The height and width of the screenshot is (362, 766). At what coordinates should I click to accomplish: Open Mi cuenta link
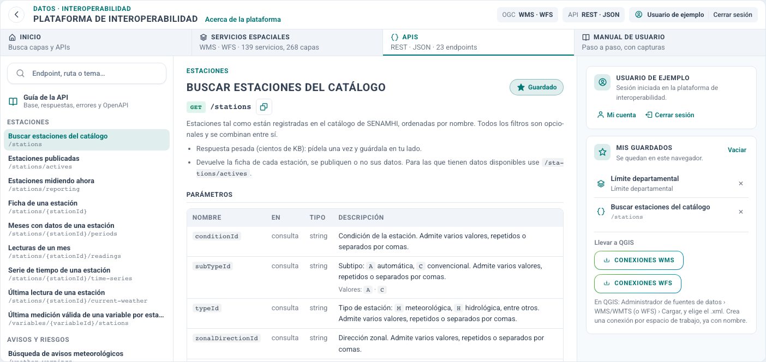(x=617, y=115)
